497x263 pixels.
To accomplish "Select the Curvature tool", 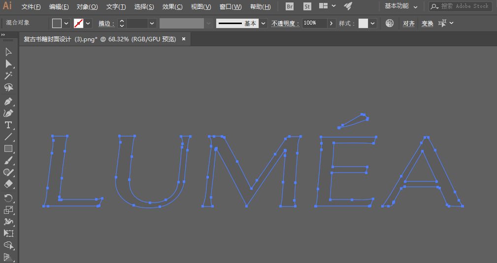I will [x=8, y=113].
